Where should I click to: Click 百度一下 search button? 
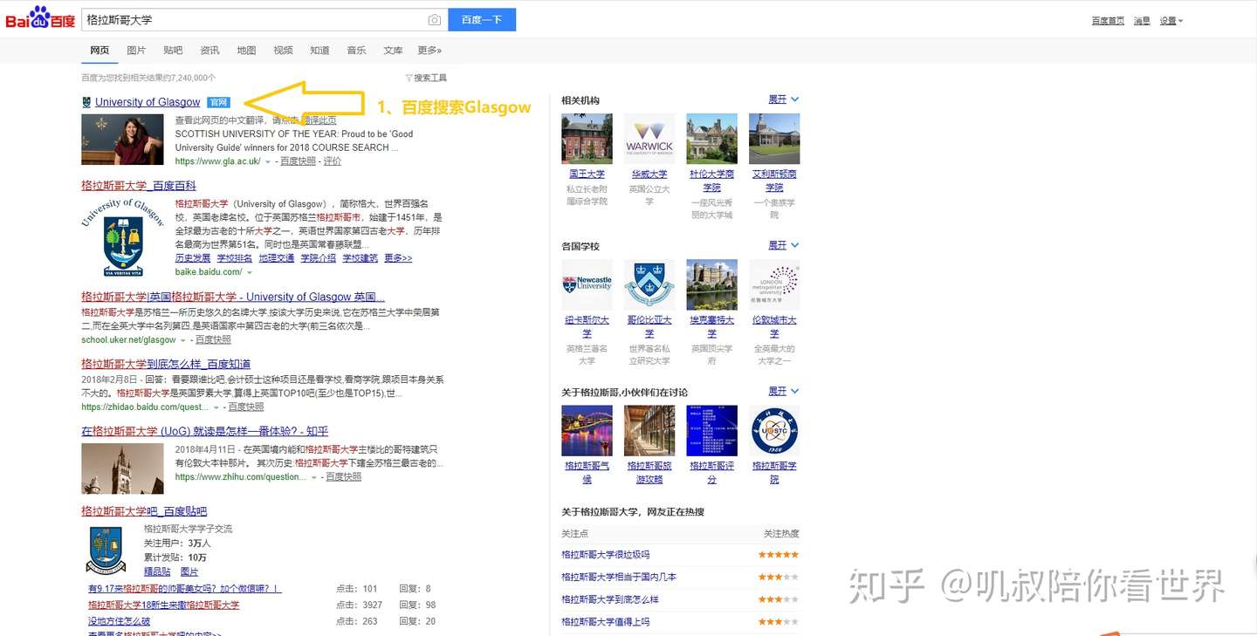[482, 19]
